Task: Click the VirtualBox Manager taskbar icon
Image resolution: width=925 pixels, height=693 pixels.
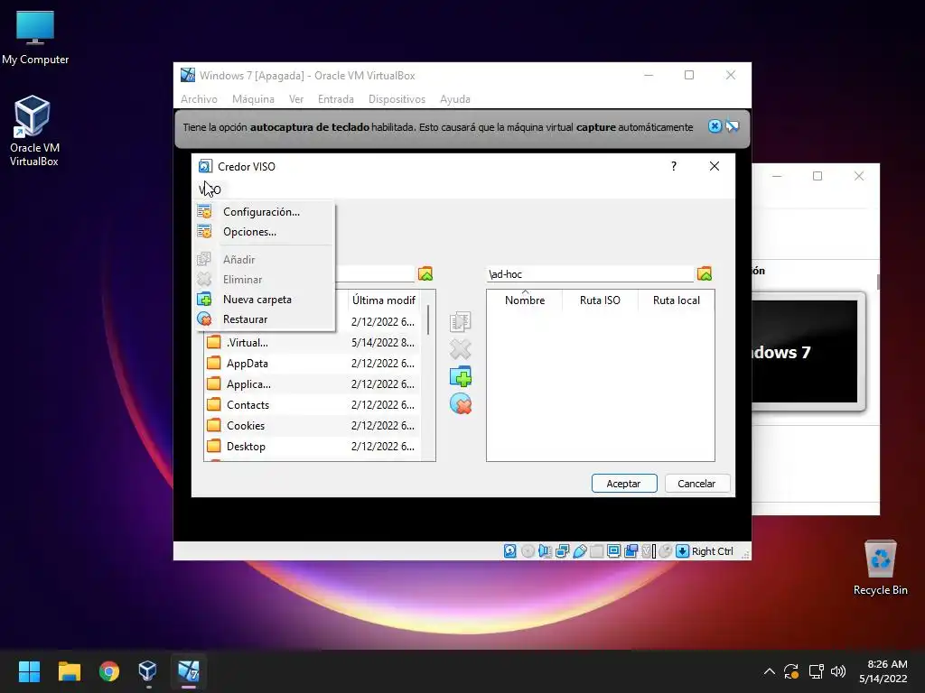Action: (x=148, y=670)
